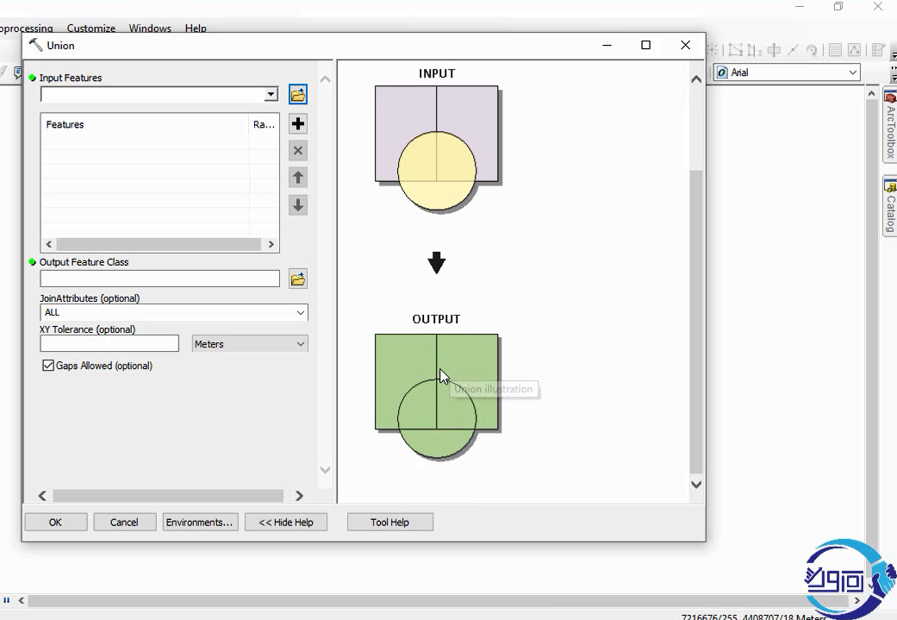This screenshot has width=897, height=620.
Task: Open the Catalog side panel tab
Action: point(890,207)
